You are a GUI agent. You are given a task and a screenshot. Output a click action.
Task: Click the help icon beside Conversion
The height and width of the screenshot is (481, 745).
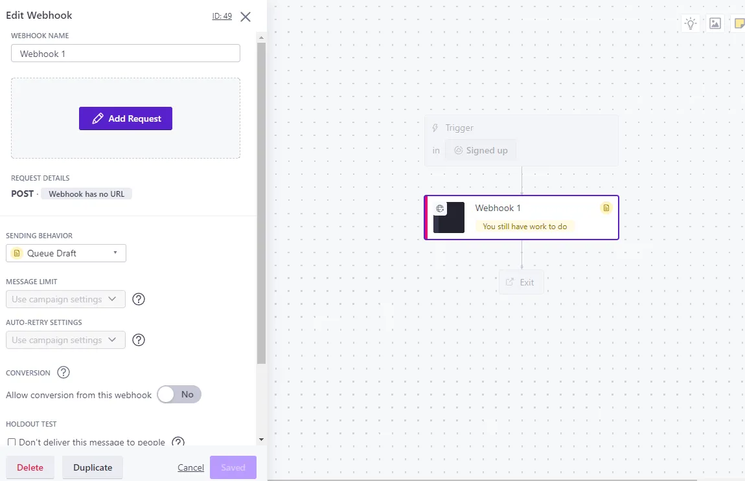point(63,372)
